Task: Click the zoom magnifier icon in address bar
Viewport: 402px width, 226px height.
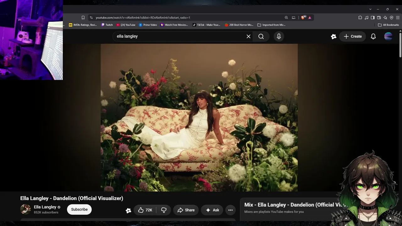Action: 286,18
